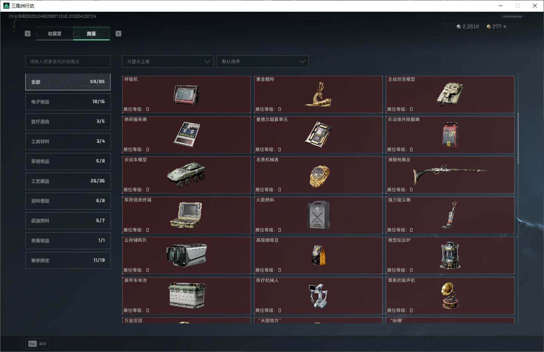The image size is (544, 352).
Task: Click the item list vertical scrollbar
Action: (518, 138)
